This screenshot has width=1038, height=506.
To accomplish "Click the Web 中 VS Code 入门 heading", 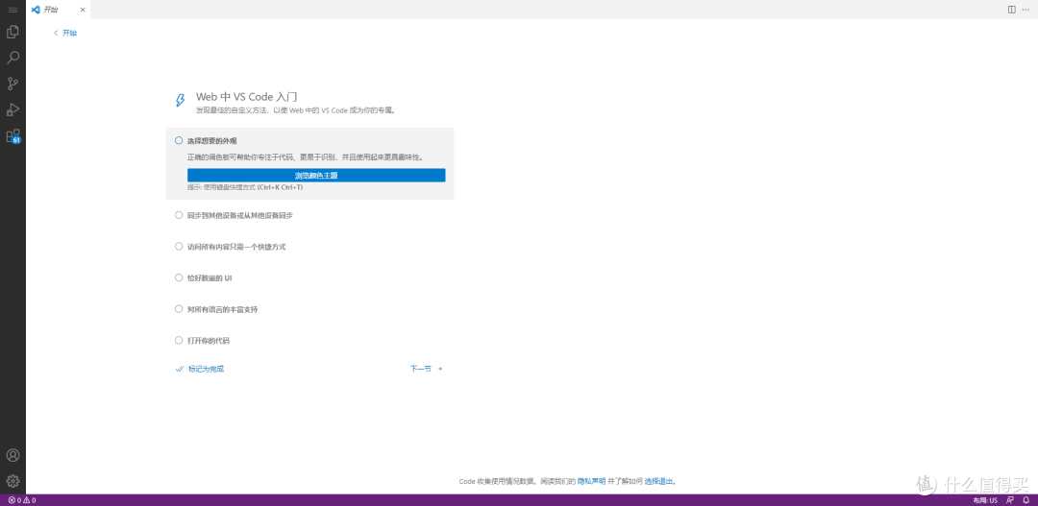I will [246, 97].
